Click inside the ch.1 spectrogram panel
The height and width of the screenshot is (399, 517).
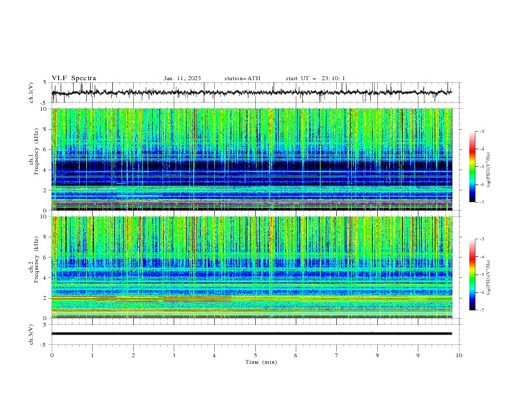251,159
